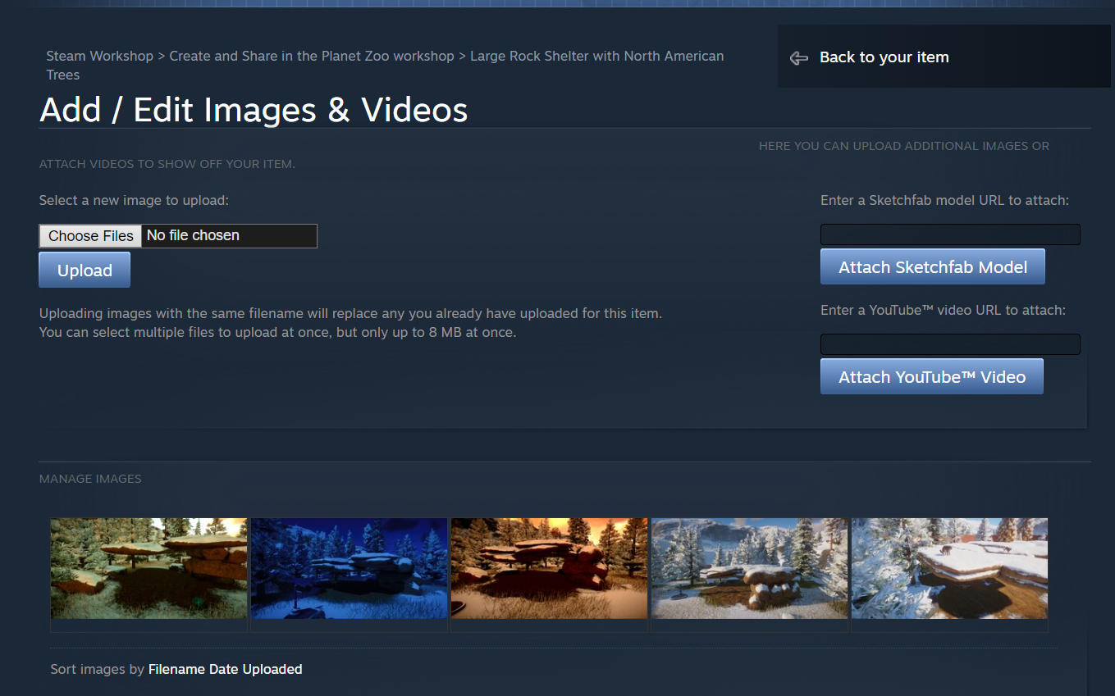Image resolution: width=1115 pixels, height=696 pixels.
Task: Select the green daytime rock shelter thumbnail
Action: tap(149, 568)
